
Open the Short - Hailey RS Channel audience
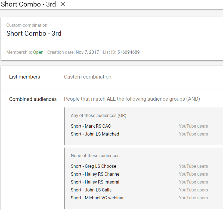click(95, 174)
